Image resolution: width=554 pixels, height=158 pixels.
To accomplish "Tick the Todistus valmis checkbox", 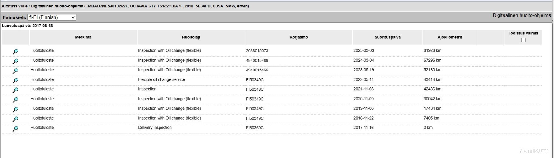I will (523, 40).
